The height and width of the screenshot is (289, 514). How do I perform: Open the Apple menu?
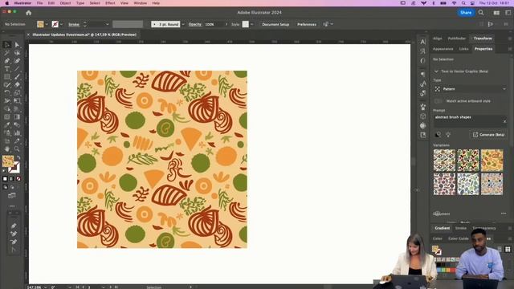[7, 3]
